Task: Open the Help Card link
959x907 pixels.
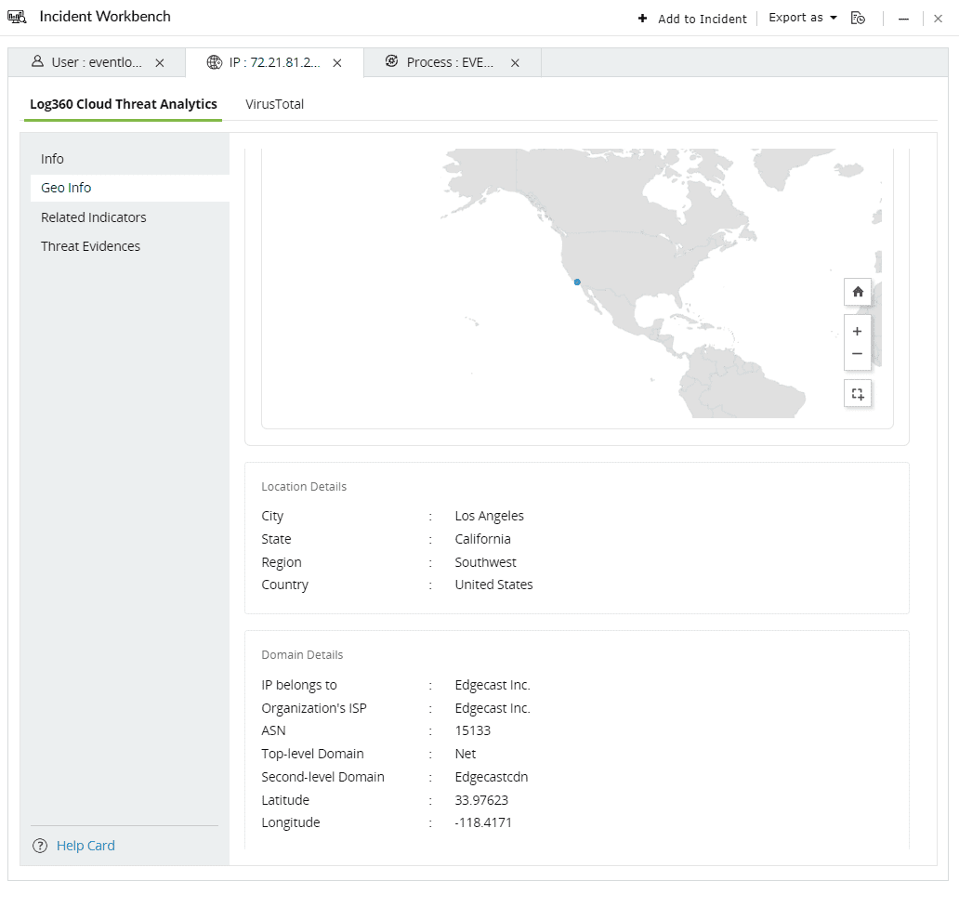Action: 85,846
